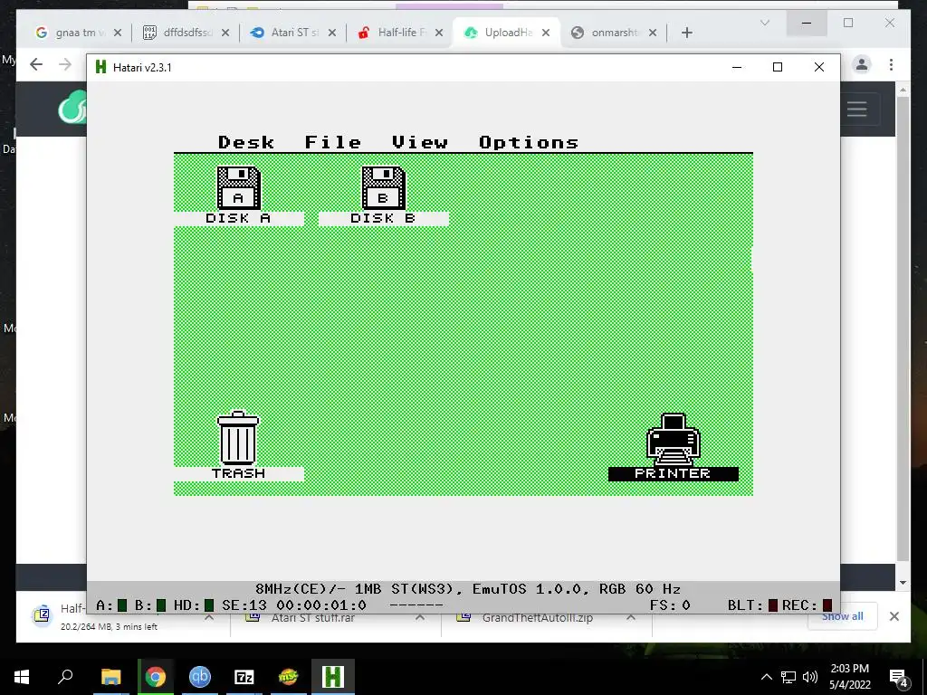
Task: Show hidden system tray icons
Action: [766, 677]
